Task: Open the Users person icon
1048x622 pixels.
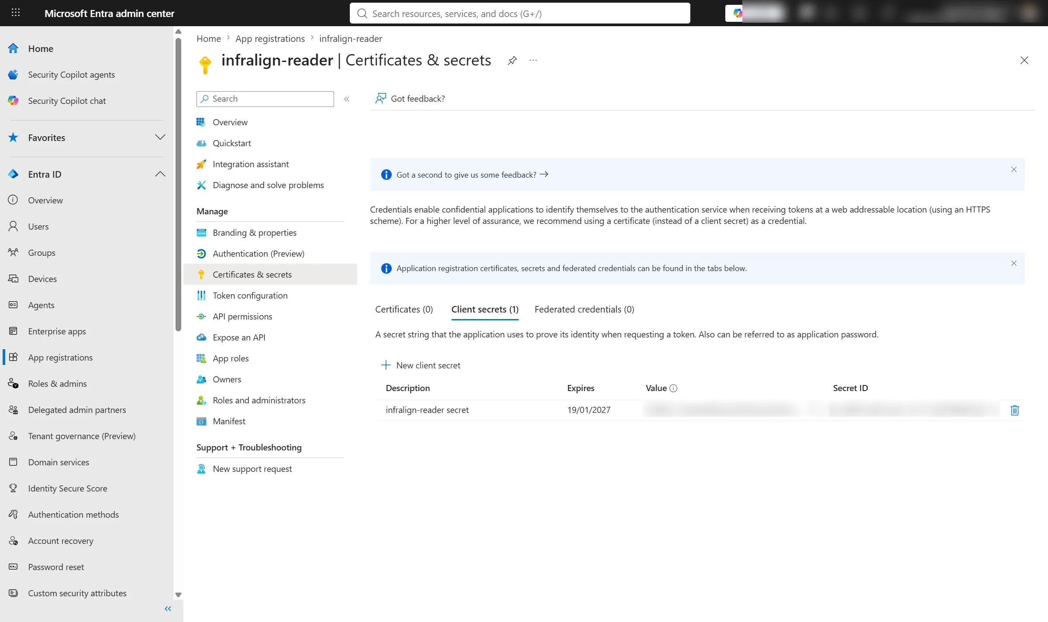Action: [x=13, y=227]
